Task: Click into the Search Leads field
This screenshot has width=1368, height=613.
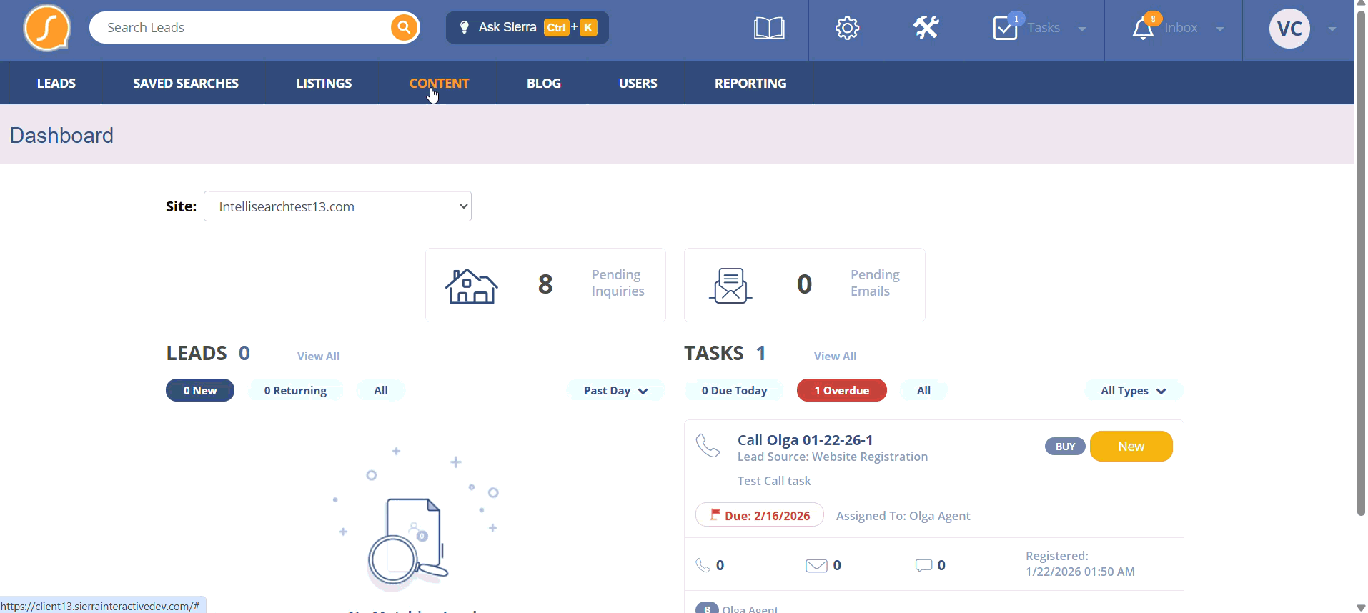Action: pyautogui.click(x=243, y=28)
